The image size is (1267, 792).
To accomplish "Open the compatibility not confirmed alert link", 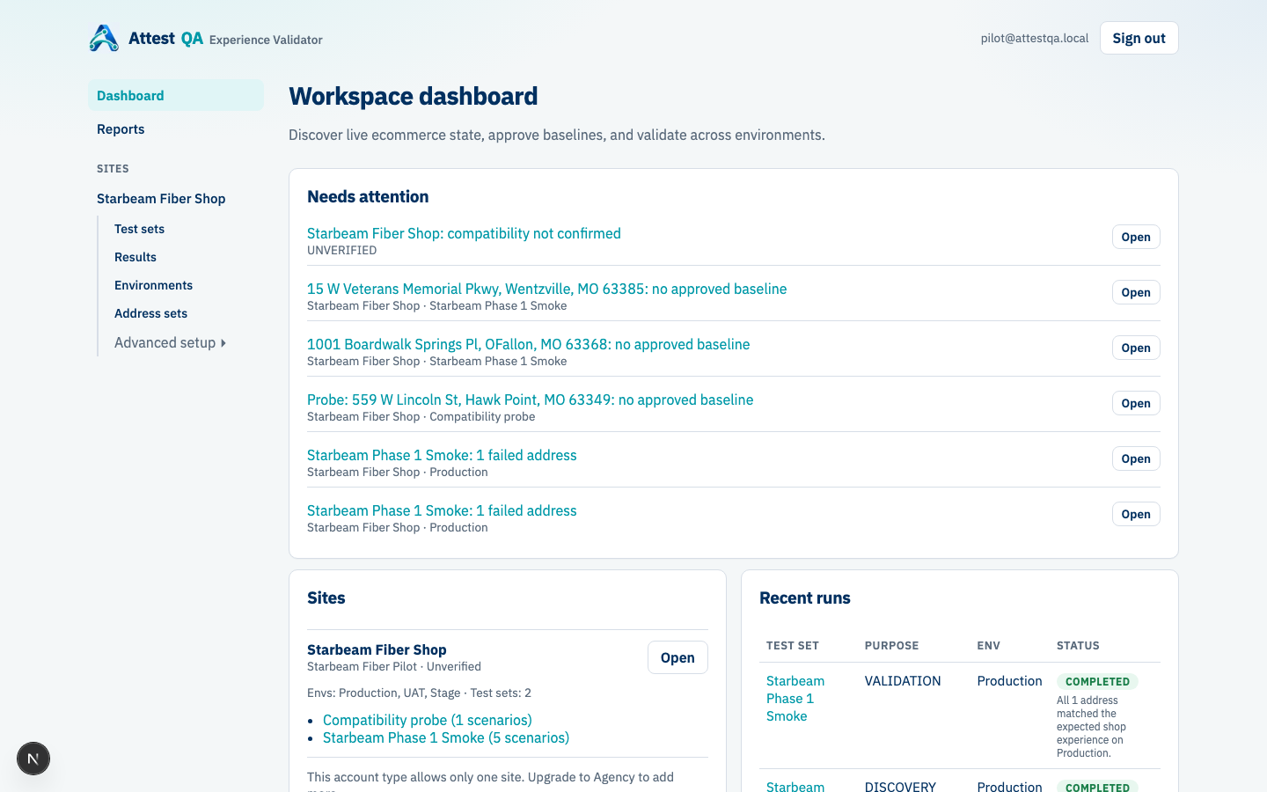I will pyautogui.click(x=464, y=233).
